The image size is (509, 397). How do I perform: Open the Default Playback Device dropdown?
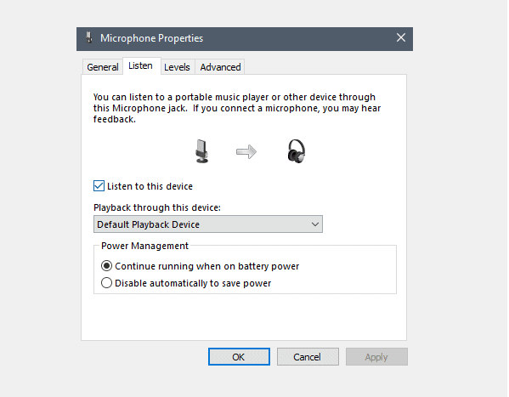click(x=208, y=224)
